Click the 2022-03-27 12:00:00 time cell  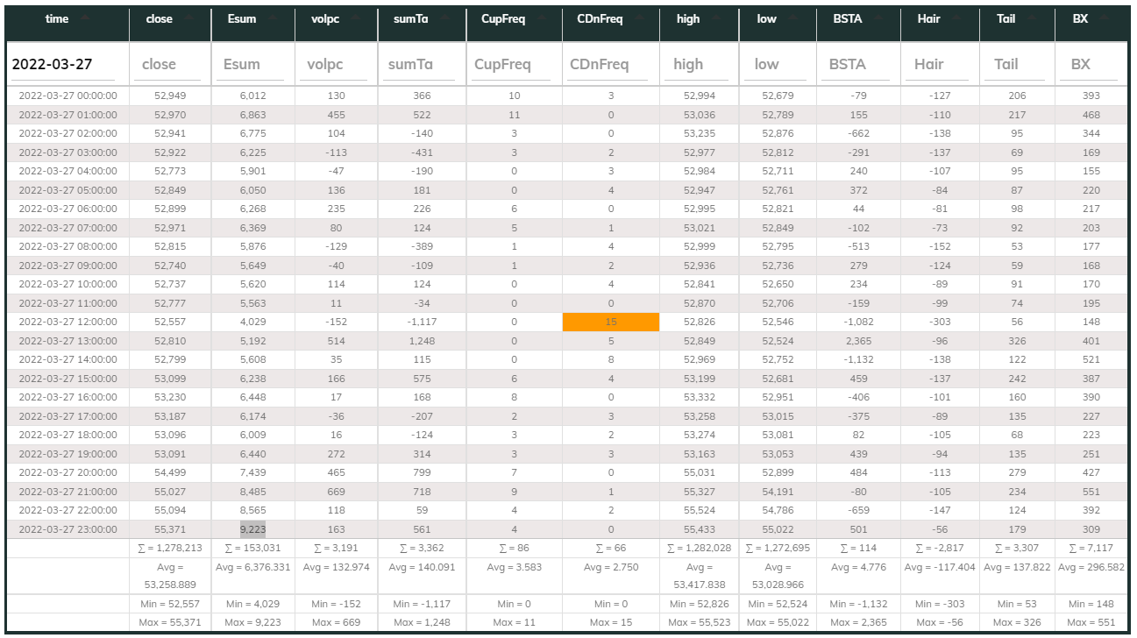point(68,322)
